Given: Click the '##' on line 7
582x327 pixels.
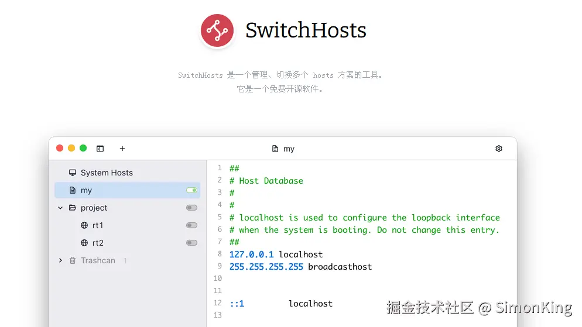Looking at the screenshot, I should point(234,242).
